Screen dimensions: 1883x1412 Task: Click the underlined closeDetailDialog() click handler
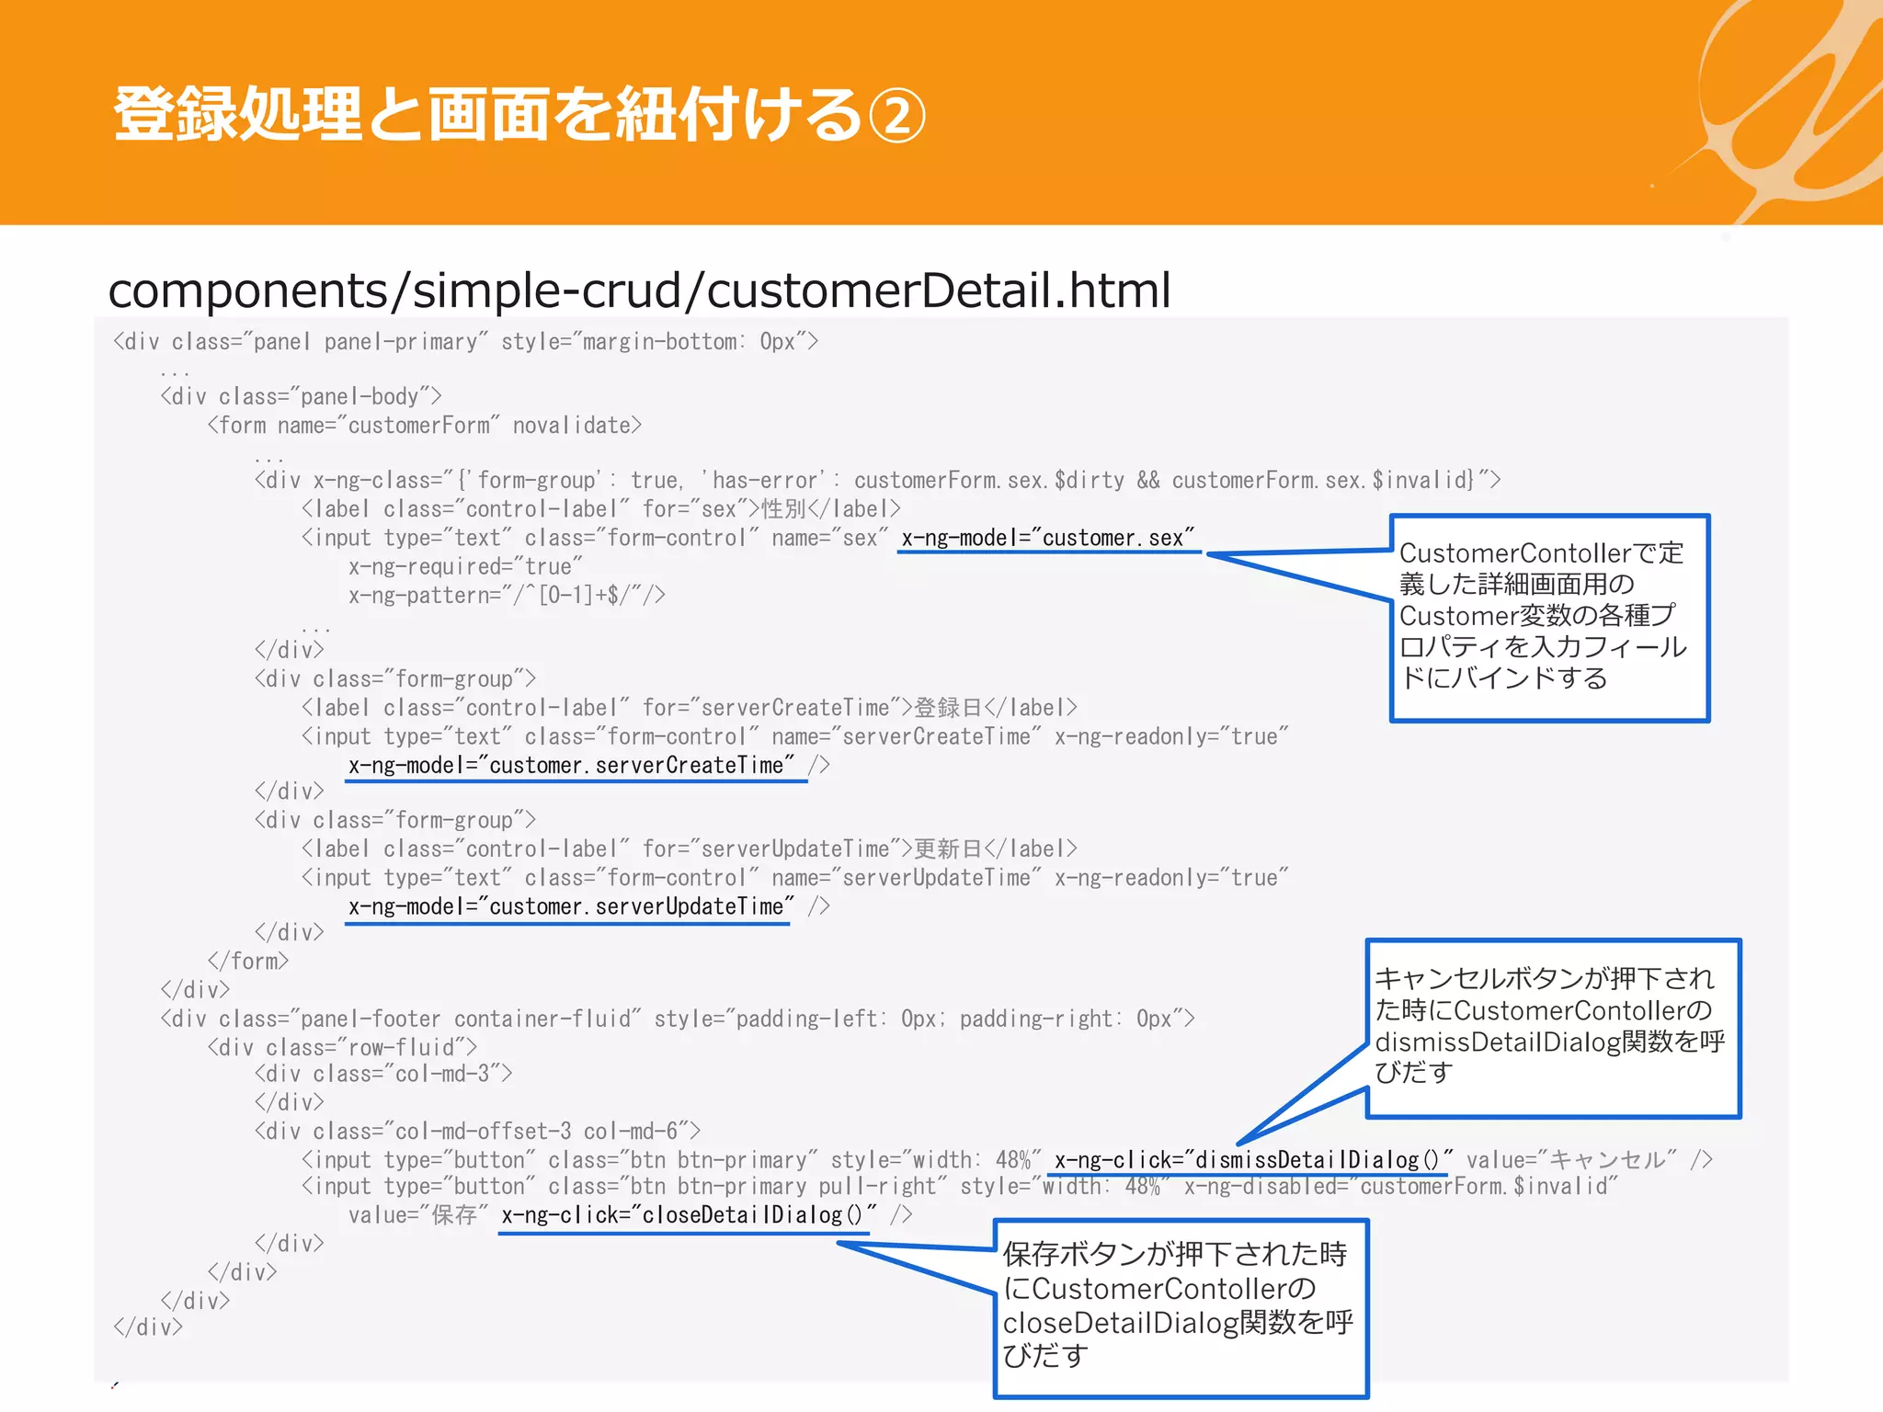tap(688, 1215)
